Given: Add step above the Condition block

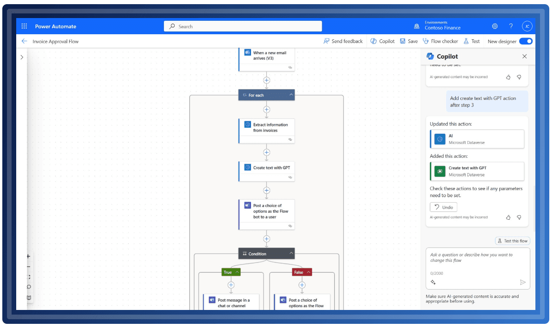Looking at the screenshot, I should (267, 239).
